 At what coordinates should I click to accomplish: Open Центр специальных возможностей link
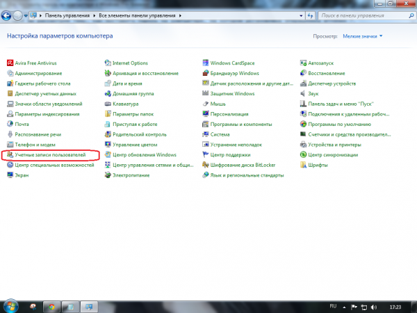click(x=54, y=165)
